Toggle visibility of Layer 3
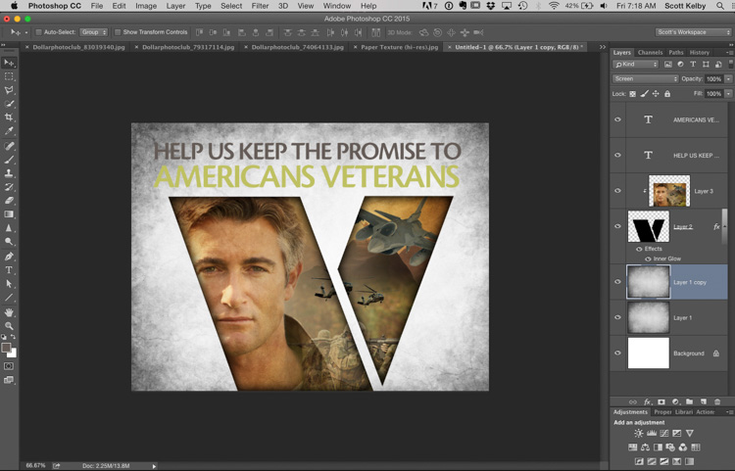Screen dimensions: 735x471 point(617,191)
